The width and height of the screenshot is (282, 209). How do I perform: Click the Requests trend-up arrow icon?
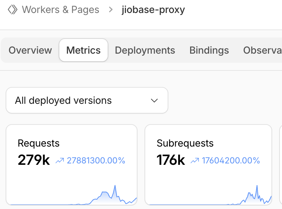pos(60,161)
